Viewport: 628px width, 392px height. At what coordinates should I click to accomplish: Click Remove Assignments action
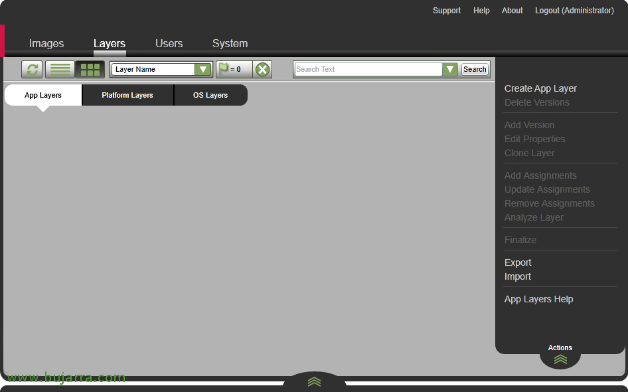[x=550, y=203]
